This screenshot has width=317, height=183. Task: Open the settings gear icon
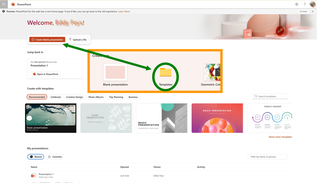[297, 4]
